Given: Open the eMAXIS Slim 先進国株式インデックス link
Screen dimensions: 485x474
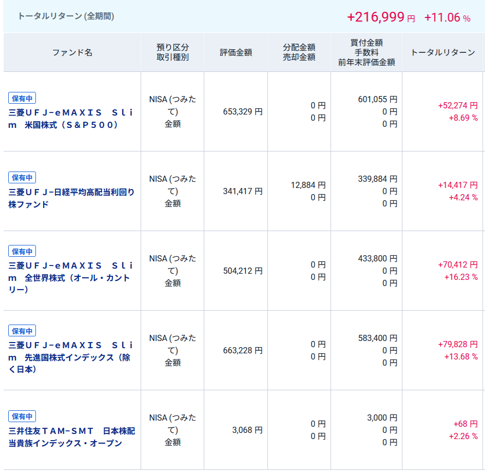Looking at the screenshot, I should point(71,357).
